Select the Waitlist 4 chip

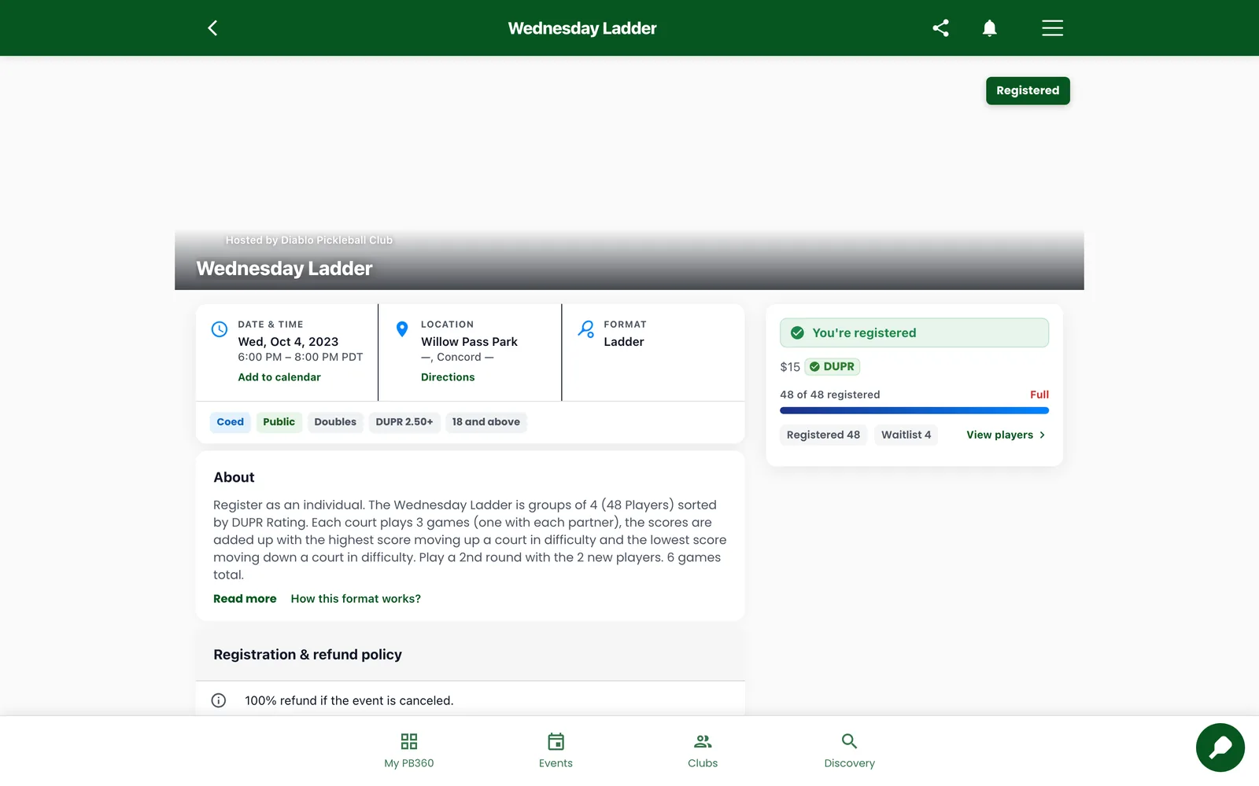[906, 435]
